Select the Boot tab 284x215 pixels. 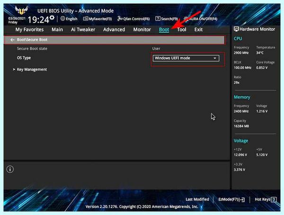pos(164,29)
